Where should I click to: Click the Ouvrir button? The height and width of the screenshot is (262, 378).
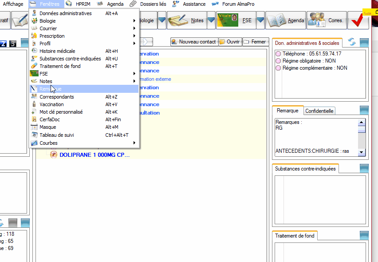[229, 42]
